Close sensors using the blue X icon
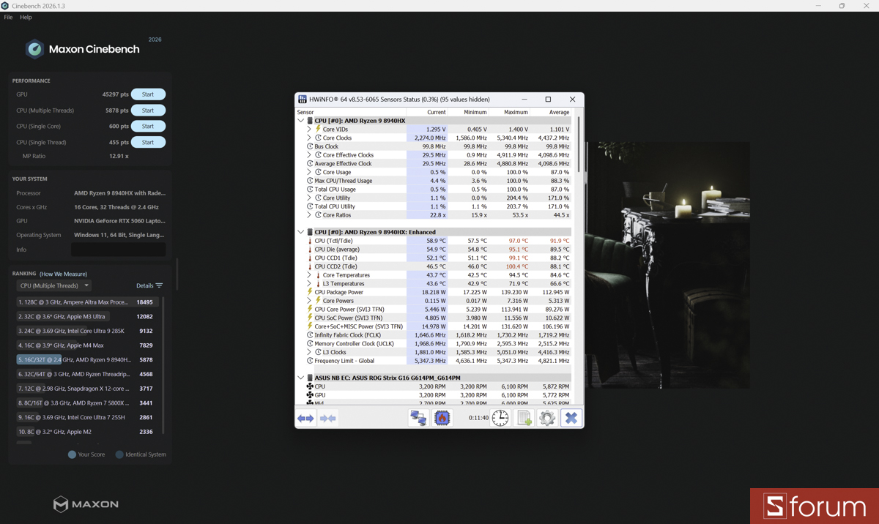This screenshot has height=524, width=879. click(571, 418)
